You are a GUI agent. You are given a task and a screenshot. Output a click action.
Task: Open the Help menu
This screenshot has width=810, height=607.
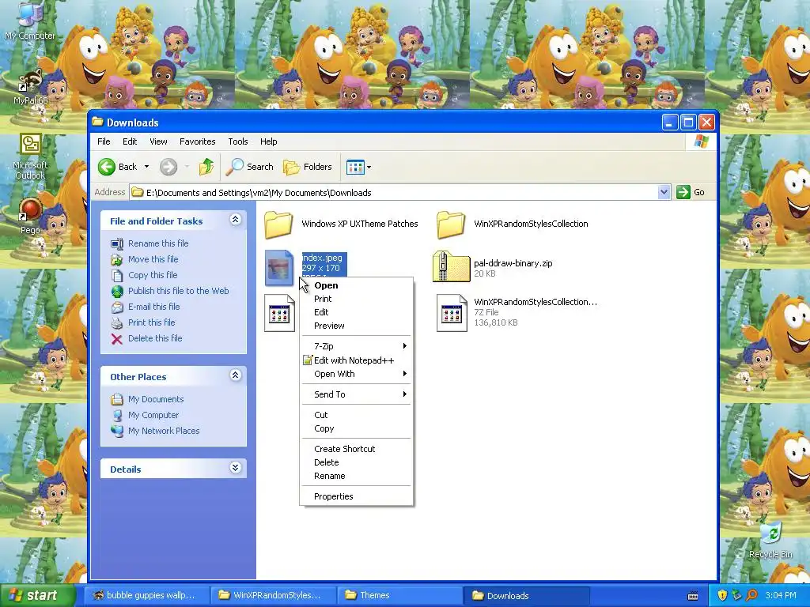(268, 141)
